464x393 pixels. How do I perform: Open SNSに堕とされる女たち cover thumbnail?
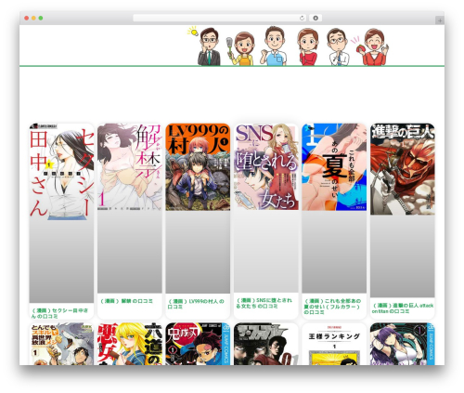point(266,166)
